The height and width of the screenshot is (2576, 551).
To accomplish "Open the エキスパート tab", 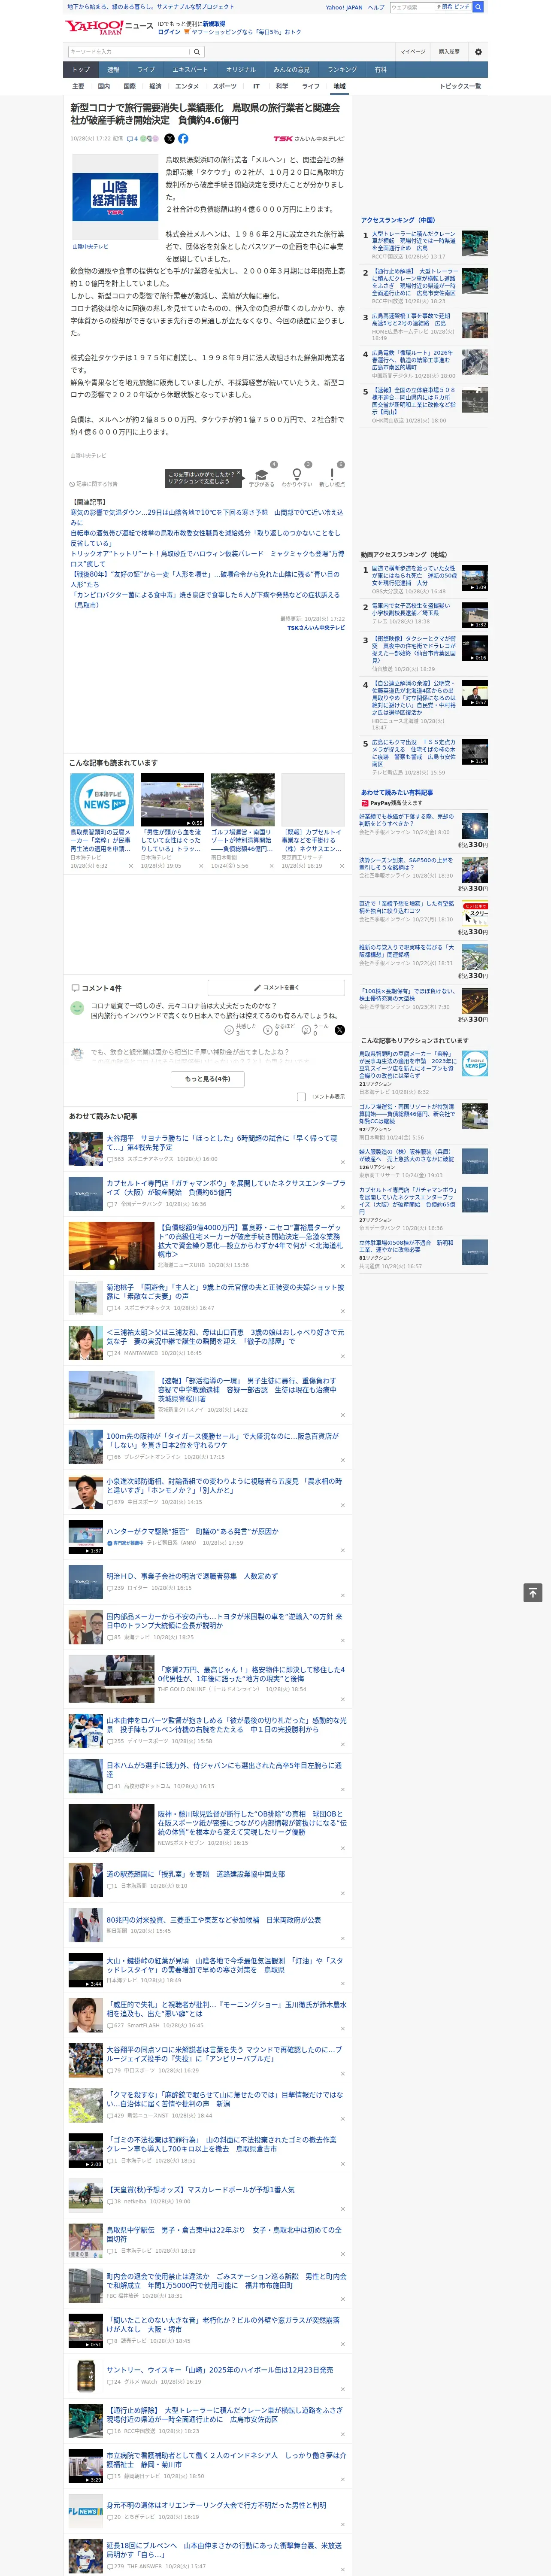I will [190, 70].
